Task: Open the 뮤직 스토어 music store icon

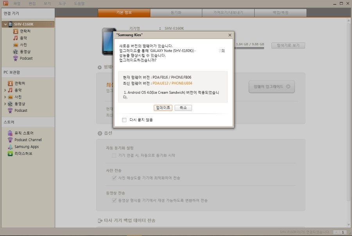Action: click(10, 133)
